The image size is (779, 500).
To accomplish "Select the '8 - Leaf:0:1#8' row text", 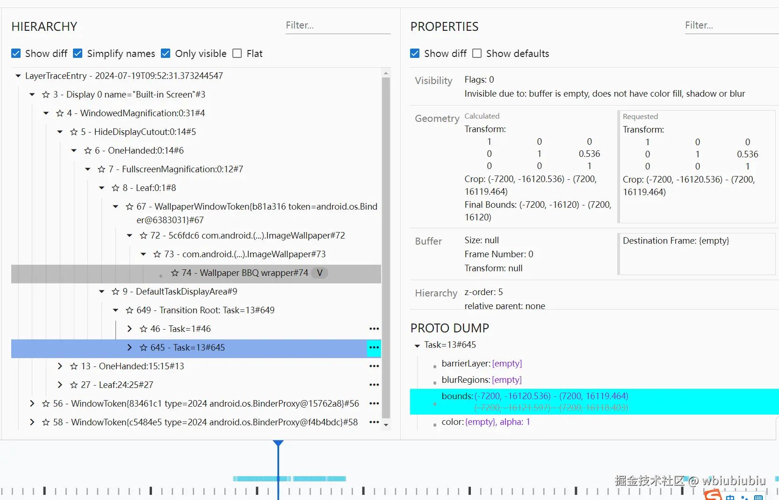I will tap(150, 188).
